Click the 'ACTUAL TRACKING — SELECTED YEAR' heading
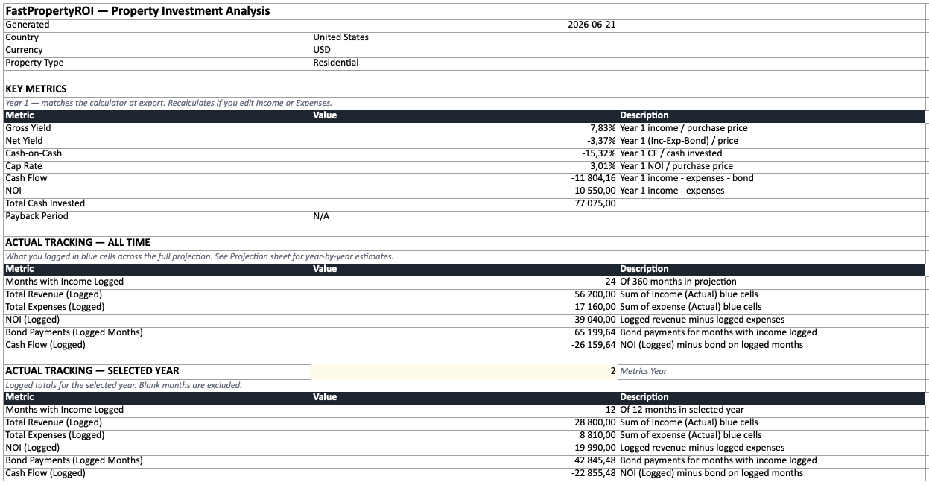The height and width of the screenshot is (485, 929). tap(92, 370)
